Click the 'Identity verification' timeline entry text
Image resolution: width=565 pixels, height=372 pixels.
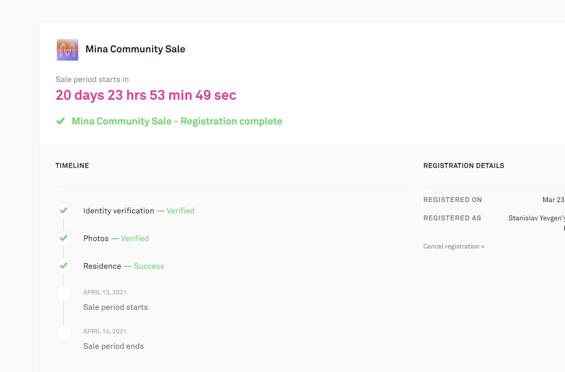click(x=118, y=211)
